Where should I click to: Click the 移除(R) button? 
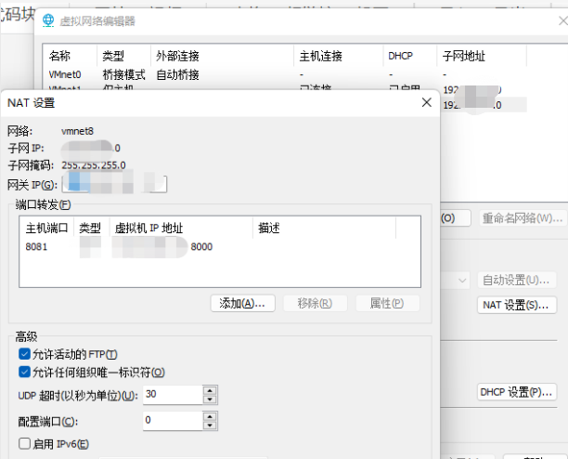tap(315, 303)
